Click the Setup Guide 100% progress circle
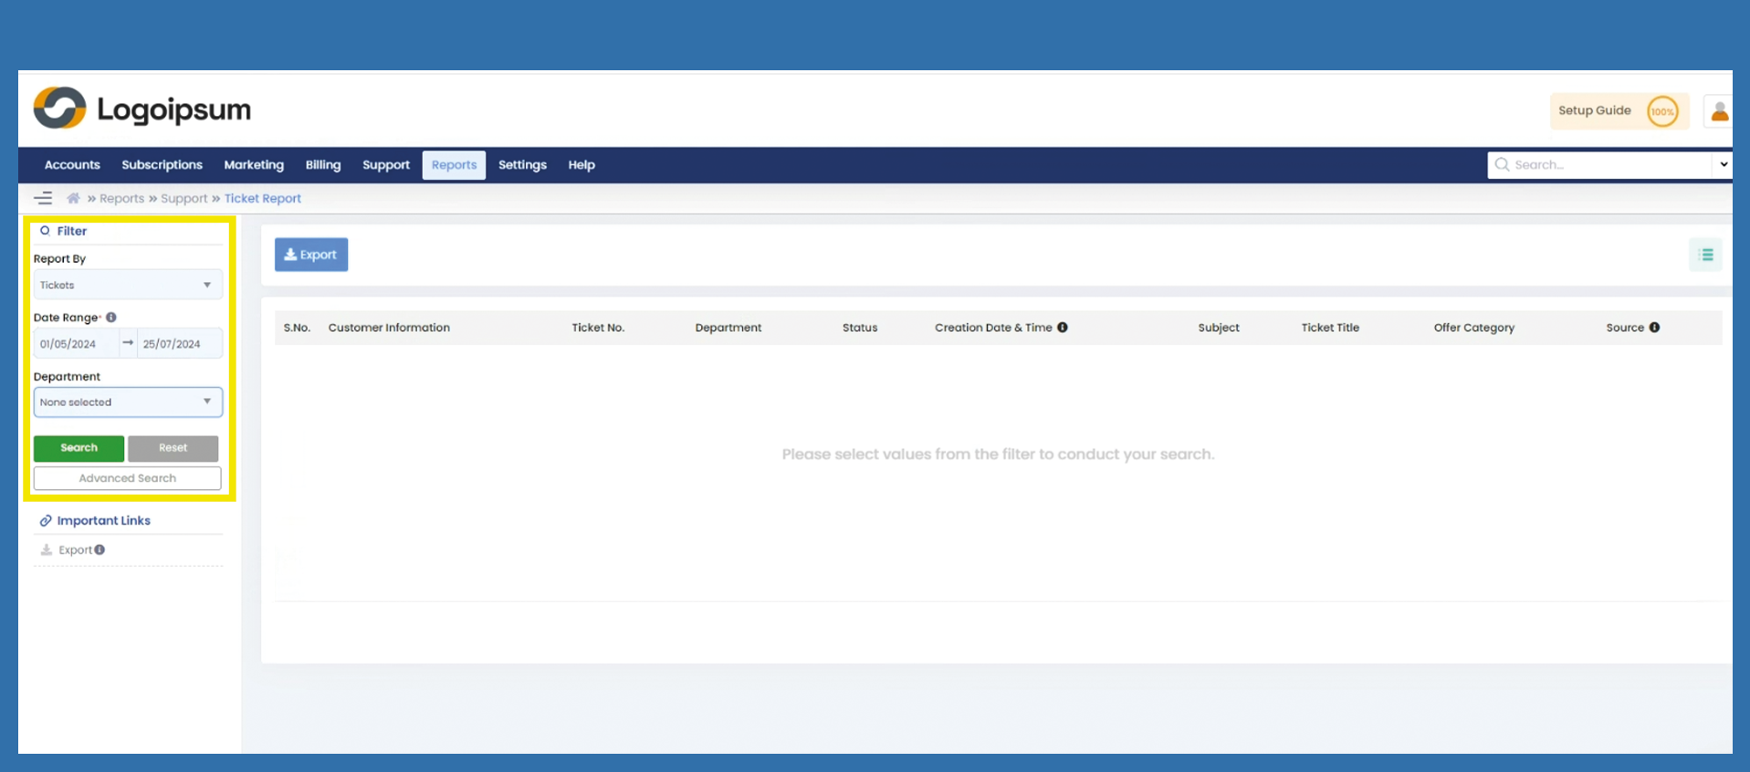1750x772 pixels. (1662, 111)
